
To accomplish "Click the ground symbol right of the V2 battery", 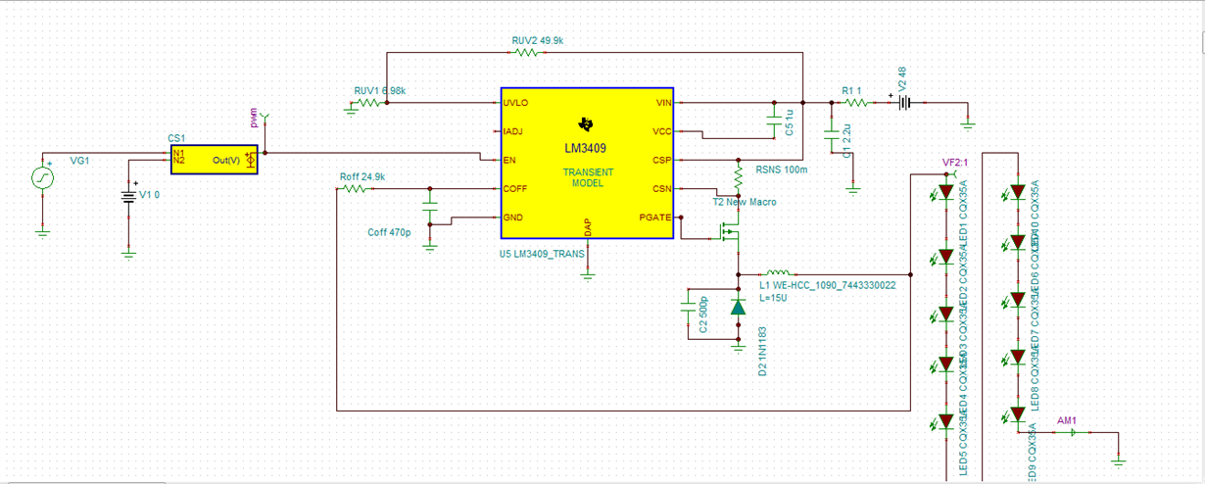I will point(968,122).
